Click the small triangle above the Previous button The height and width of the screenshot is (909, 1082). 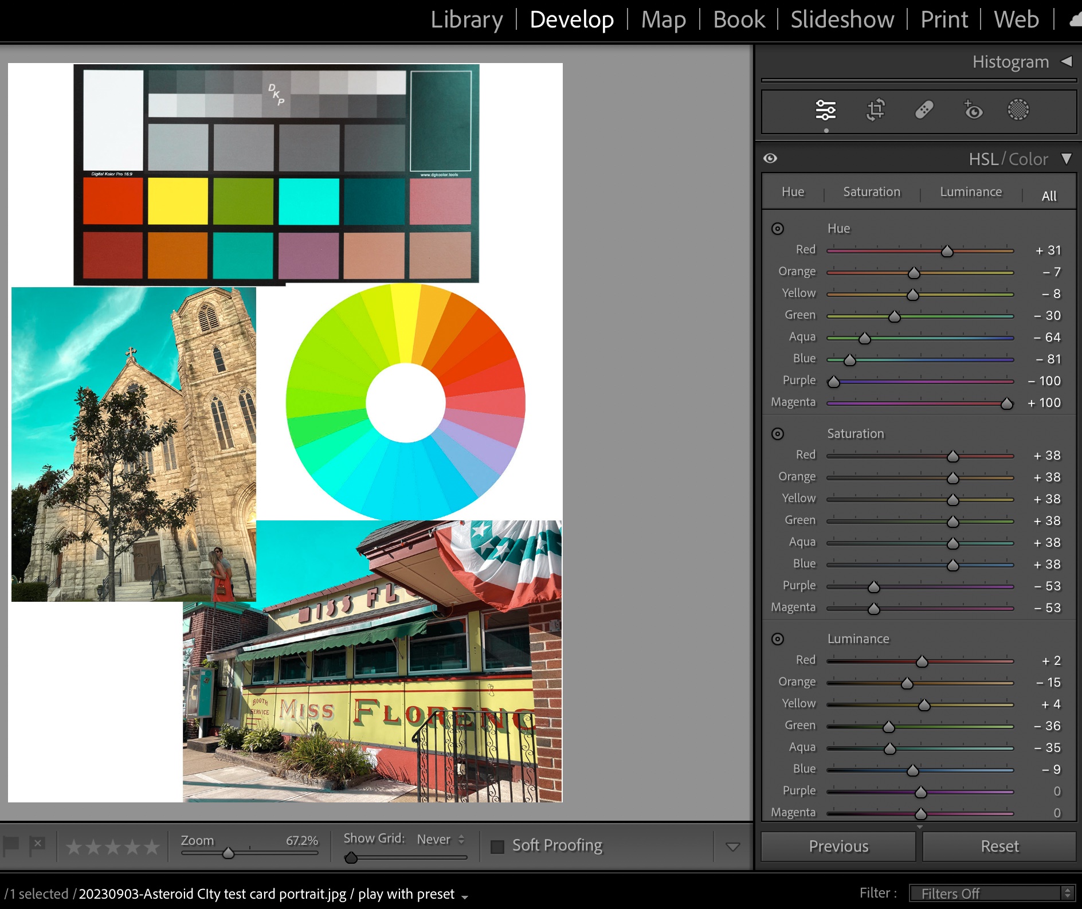pyautogui.click(x=920, y=827)
